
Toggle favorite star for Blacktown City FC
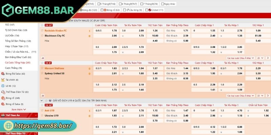click(42, 35)
